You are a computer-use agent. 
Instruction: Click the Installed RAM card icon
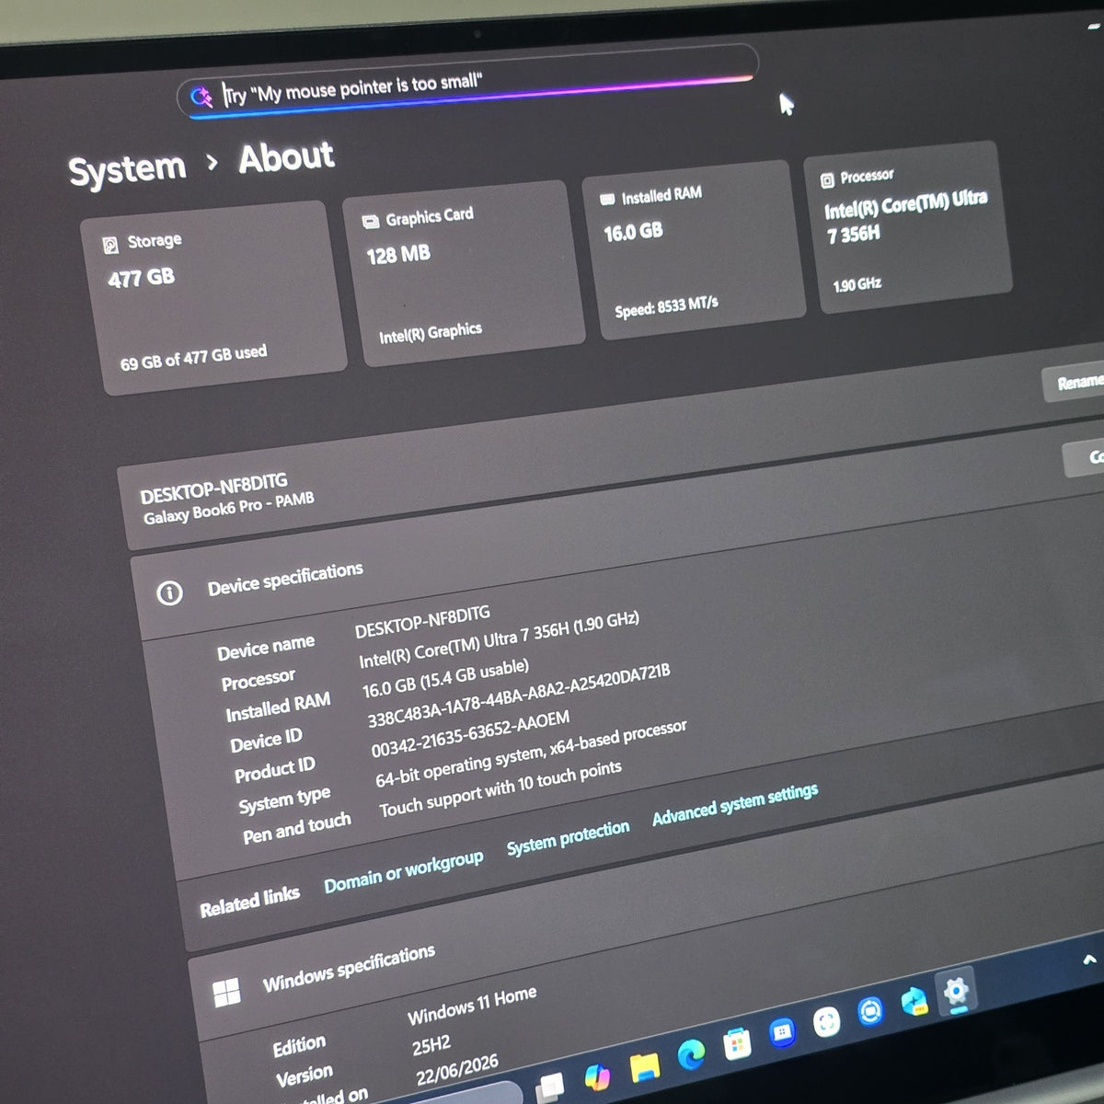coord(606,199)
